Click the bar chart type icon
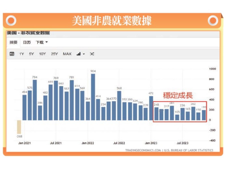Image resolution: width=226 pixels, height=169 pixels. pyautogui.click(x=79, y=54)
